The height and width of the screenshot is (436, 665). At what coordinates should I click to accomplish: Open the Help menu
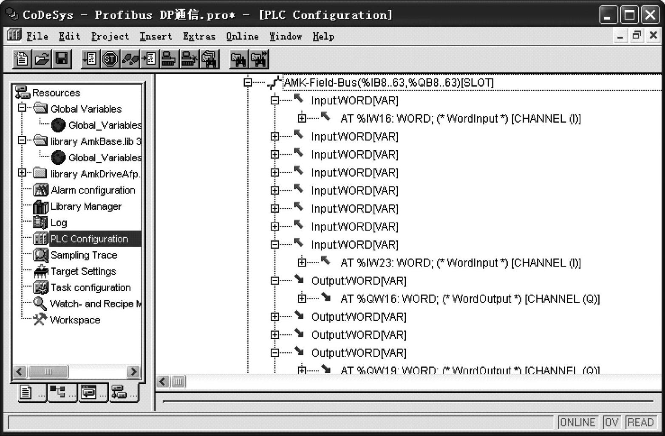point(323,37)
